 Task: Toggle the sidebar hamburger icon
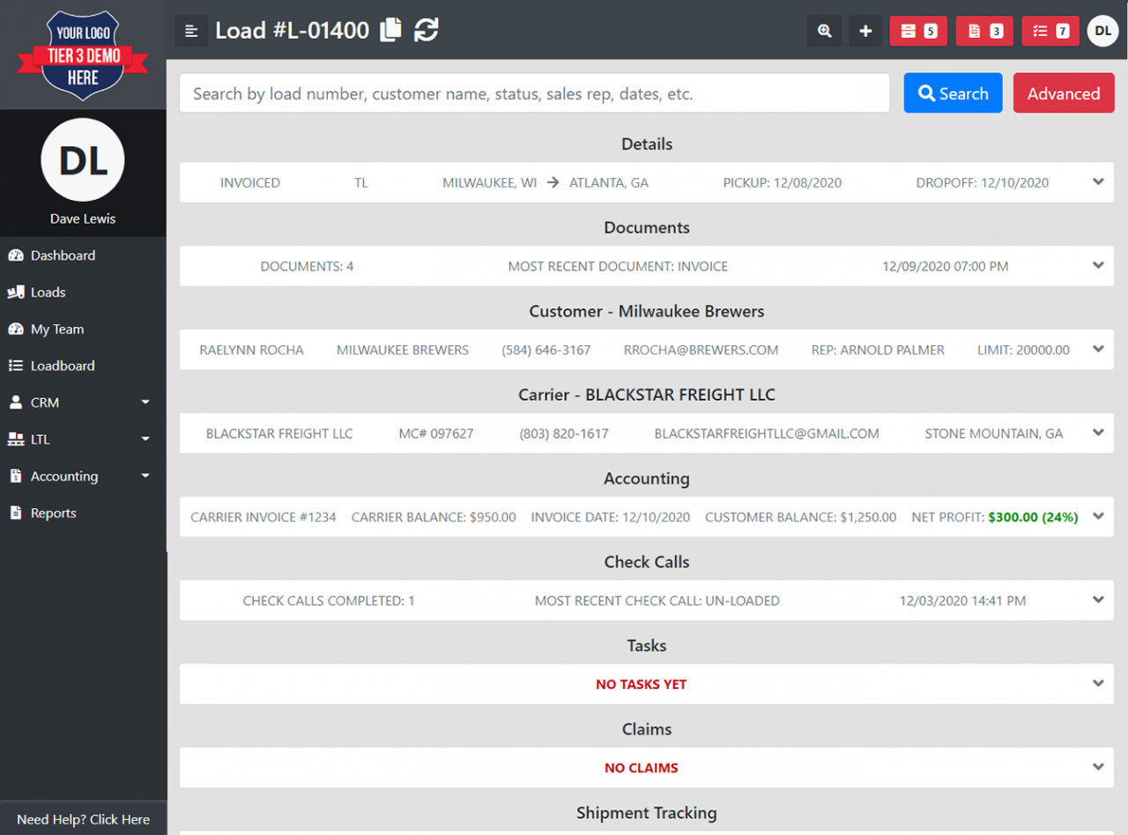(x=191, y=30)
